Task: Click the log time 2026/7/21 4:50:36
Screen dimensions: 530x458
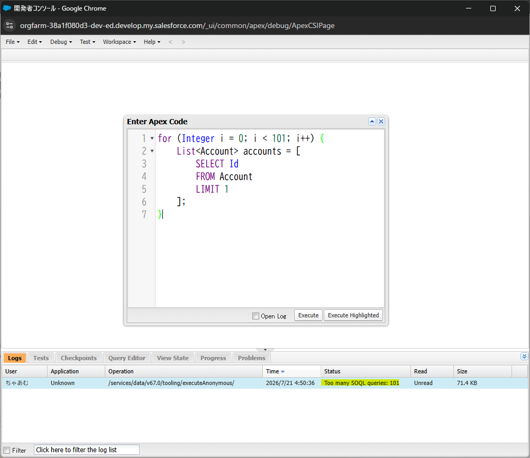Action: [x=290, y=383]
